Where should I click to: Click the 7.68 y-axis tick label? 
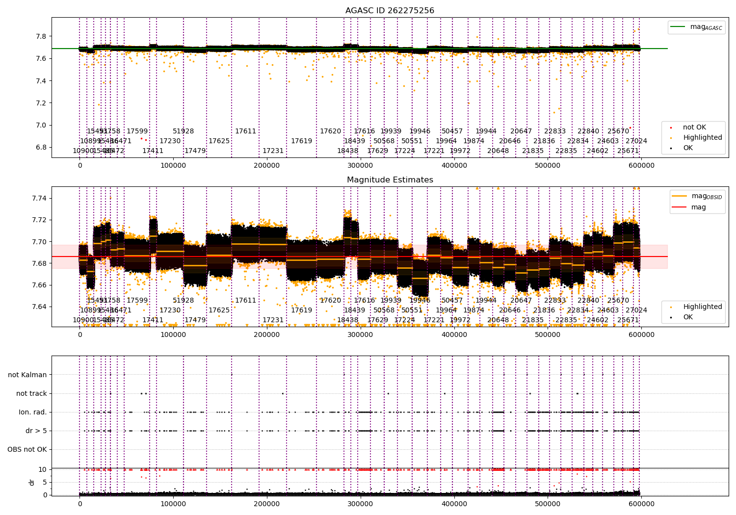[39, 263]
